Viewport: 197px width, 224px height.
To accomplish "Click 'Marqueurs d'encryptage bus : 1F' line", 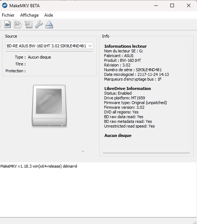I will [133, 79].
